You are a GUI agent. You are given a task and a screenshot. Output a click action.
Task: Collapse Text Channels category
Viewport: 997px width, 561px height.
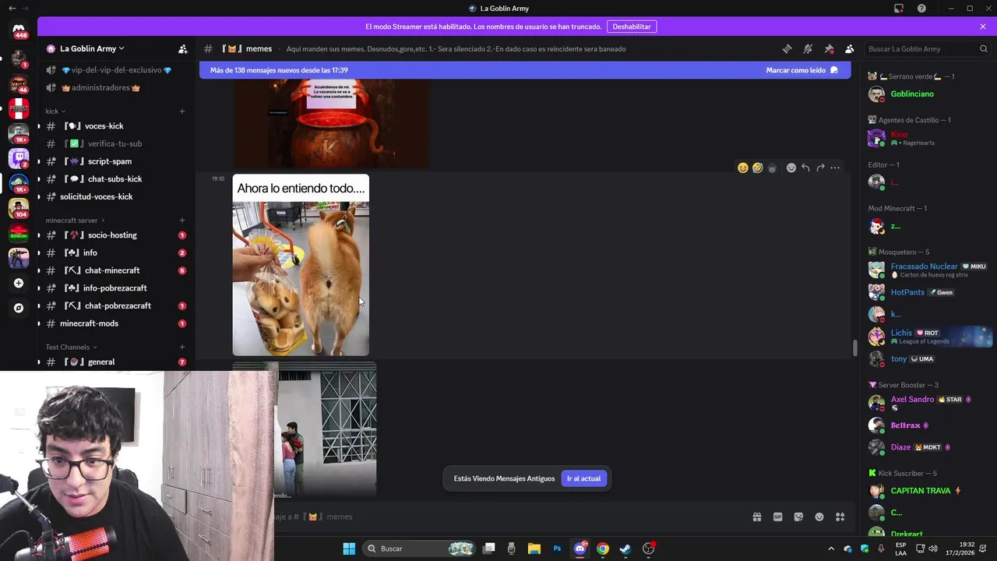(x=71, y=348)
